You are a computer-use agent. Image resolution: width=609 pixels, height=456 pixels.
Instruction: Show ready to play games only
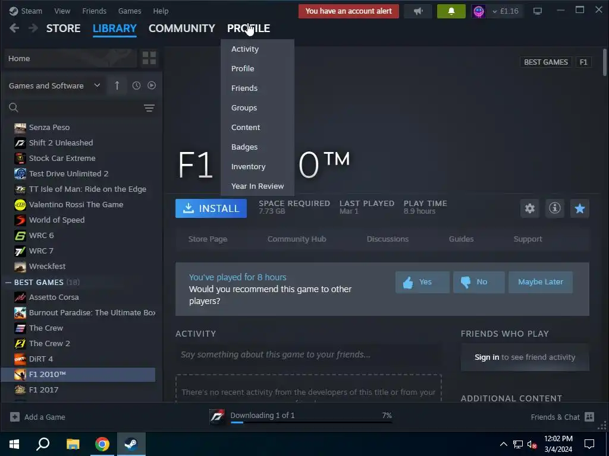(152, 85)
